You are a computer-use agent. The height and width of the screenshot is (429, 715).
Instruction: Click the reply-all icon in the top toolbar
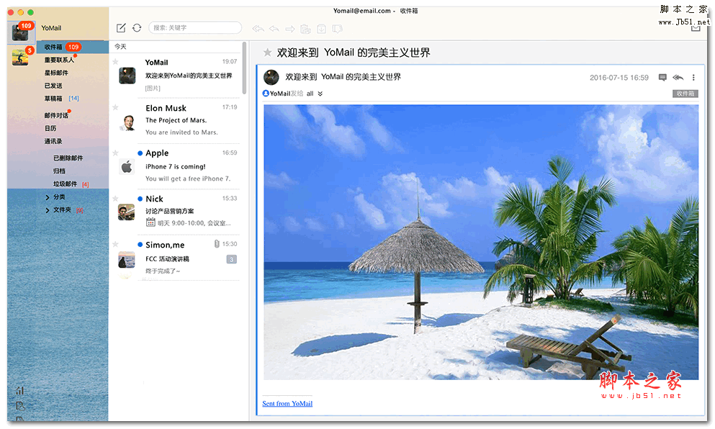pos(258,29)
